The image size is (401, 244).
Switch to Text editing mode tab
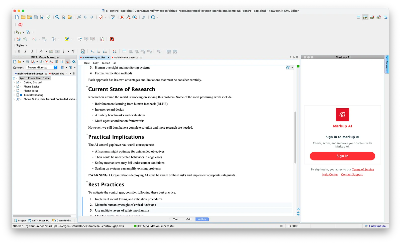pos(176,219)
